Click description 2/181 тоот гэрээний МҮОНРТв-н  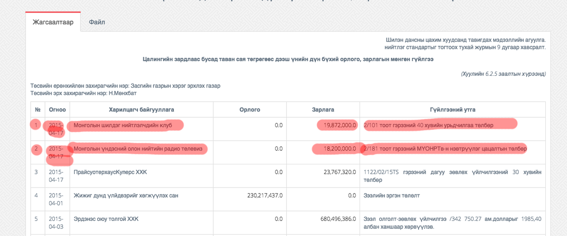[x=445, y=148]
